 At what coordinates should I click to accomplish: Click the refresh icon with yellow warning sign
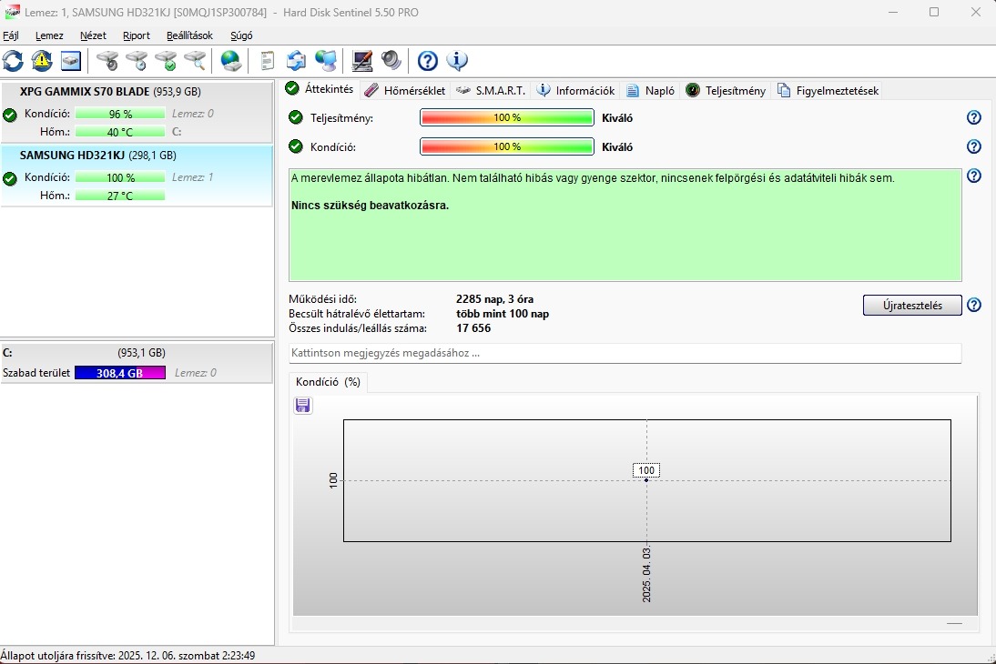42,61
